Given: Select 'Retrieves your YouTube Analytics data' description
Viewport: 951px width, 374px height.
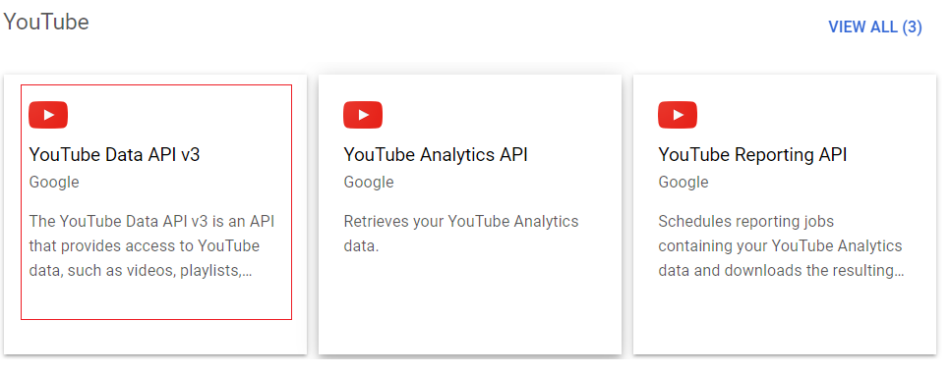Looking at the screenshot, I should click(461, 234).
